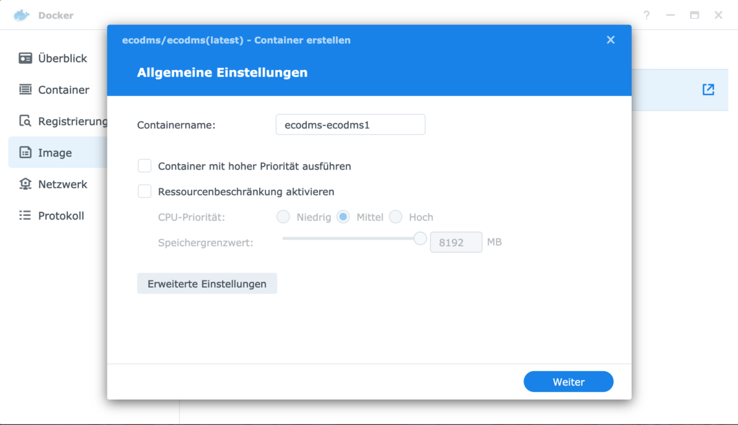738x425 pixels.
Task: Edit the Containername input field
Action: 350,124
